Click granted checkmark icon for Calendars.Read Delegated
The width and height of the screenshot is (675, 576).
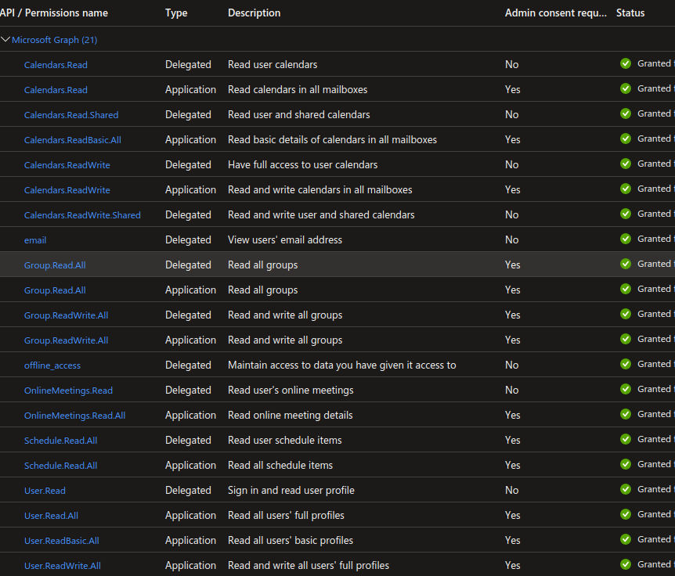(626, 63)
